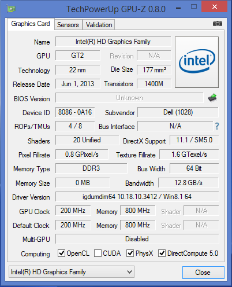232x287 pixels.
Task: Click the Device ID field
Action: click(75, 112)
